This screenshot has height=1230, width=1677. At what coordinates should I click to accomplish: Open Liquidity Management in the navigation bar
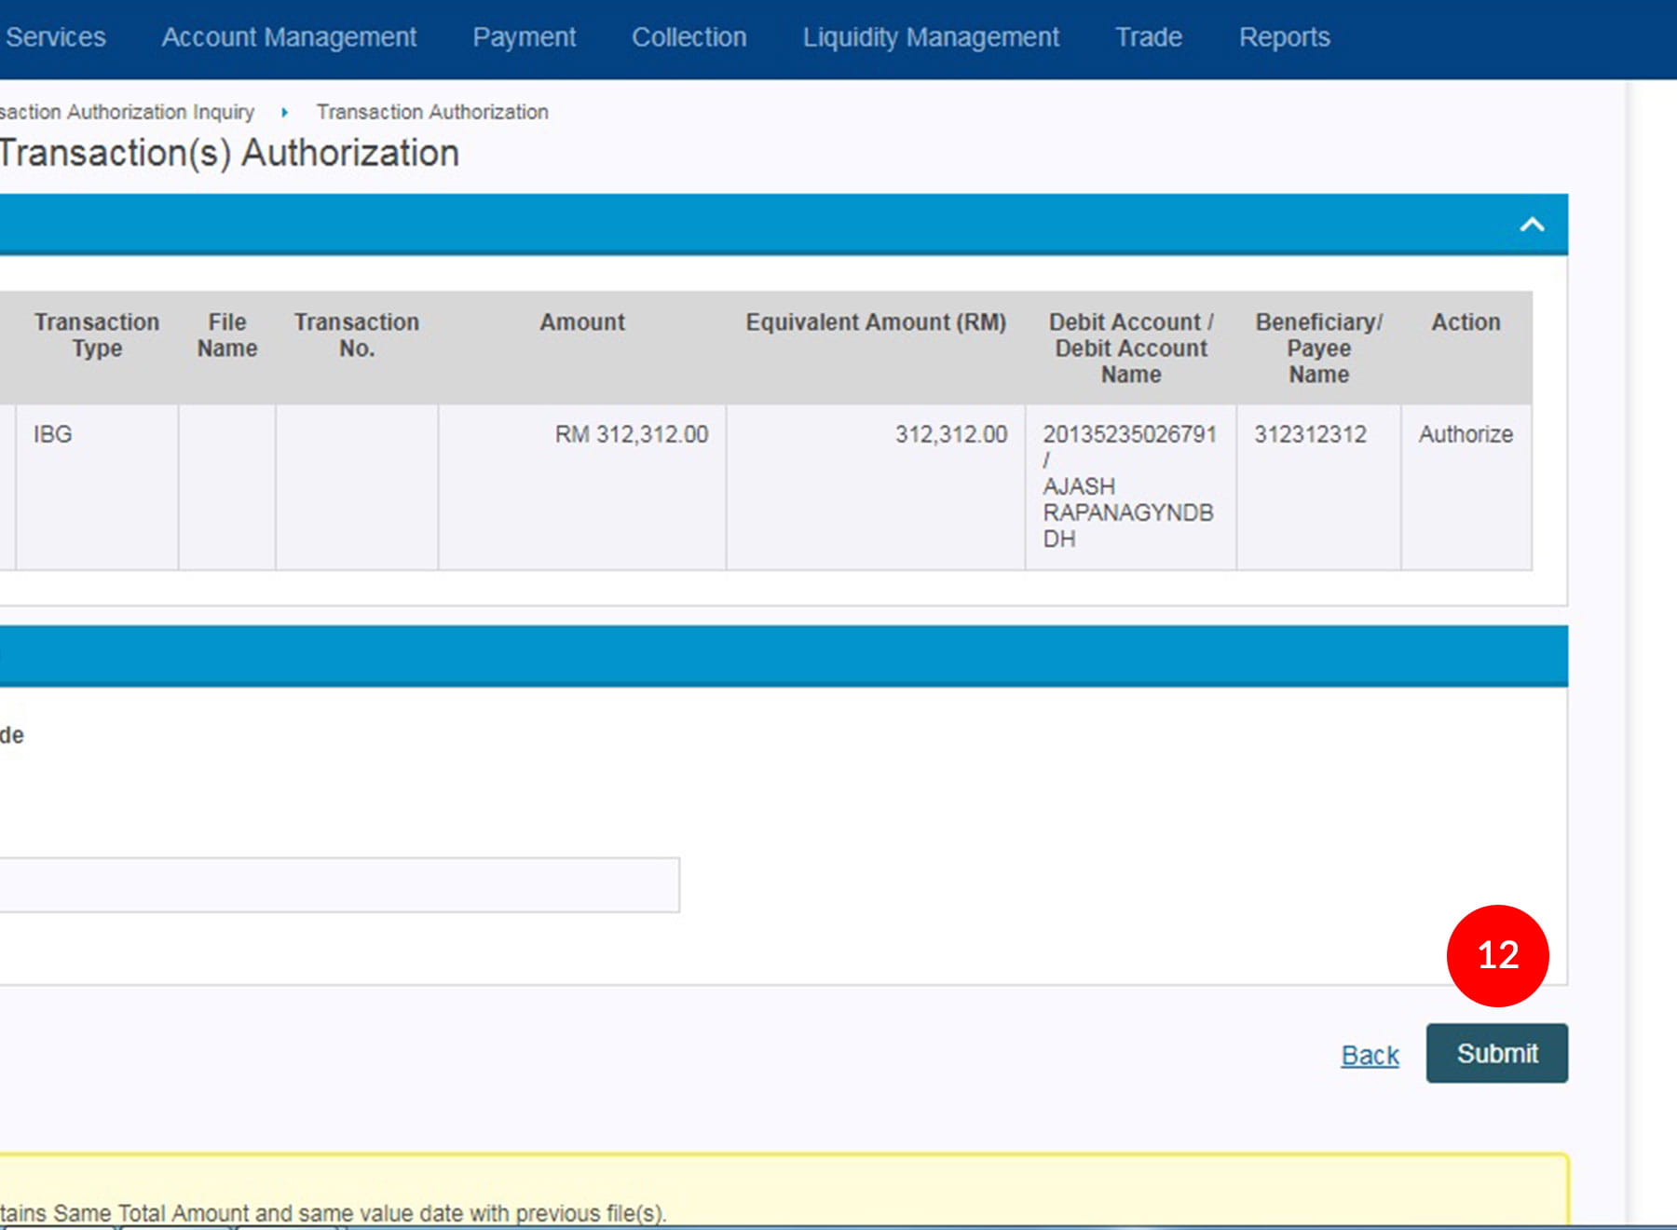(931, 37)
